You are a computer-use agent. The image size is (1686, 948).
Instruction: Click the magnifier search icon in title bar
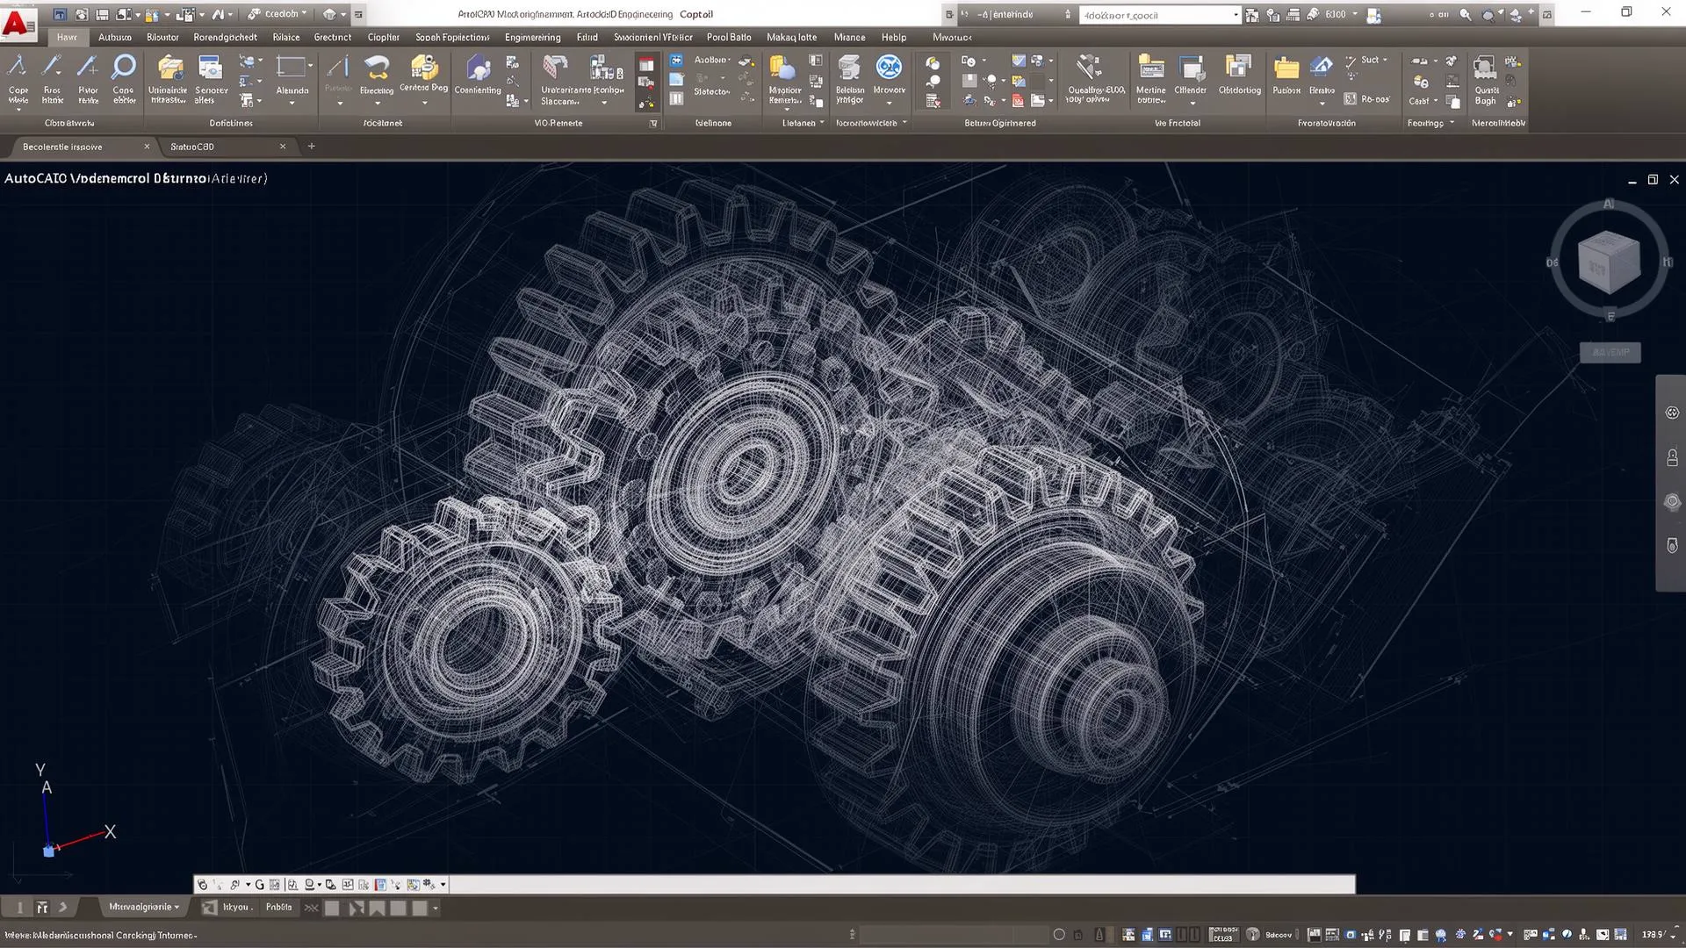[1465, 15]
